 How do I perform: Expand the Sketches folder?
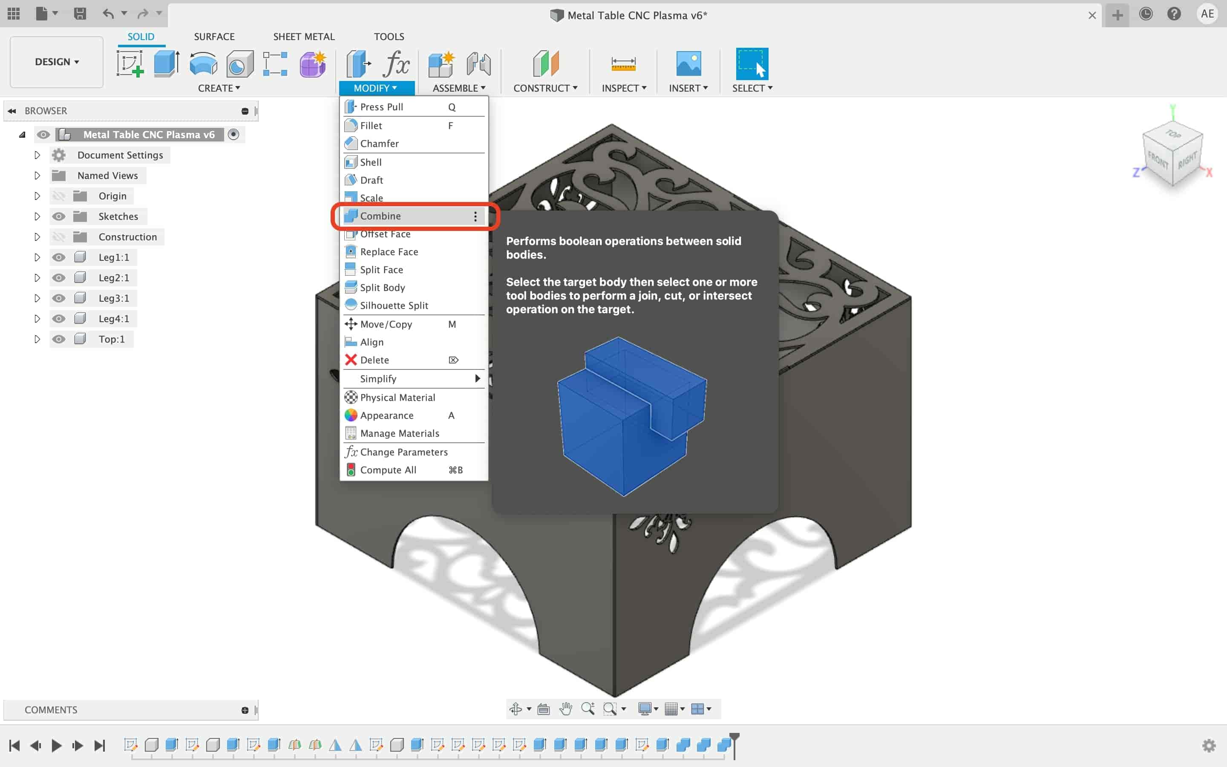click(x=37, y=216)
